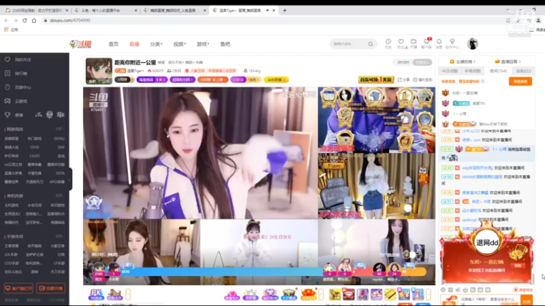
Task: Open the 云游戏 gamepad sidebar icon
Action: (7, 101)
